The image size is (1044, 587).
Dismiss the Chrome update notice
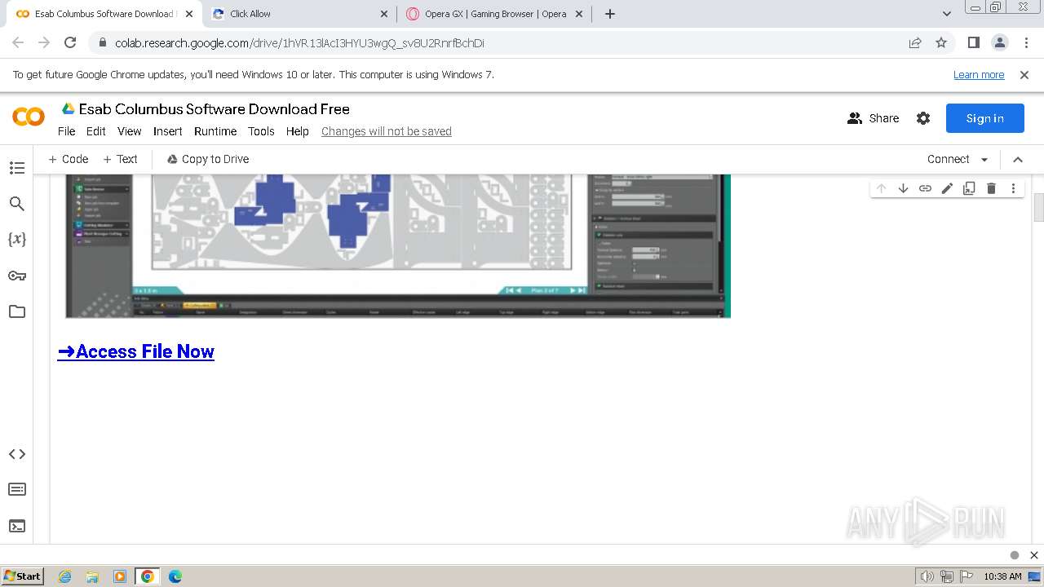pos(1024,75)
